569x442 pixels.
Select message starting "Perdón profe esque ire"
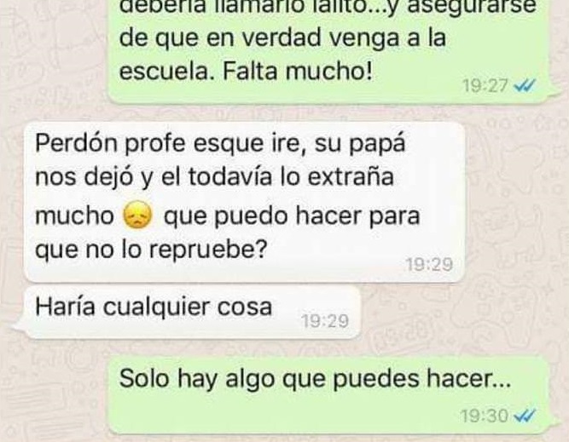(244, 202)
